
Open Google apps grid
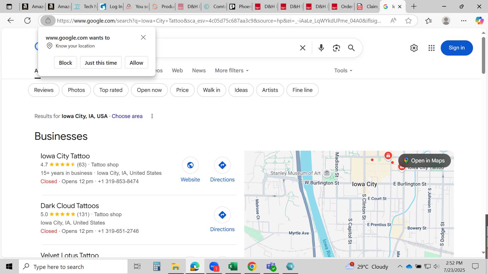tap(432, 48)
